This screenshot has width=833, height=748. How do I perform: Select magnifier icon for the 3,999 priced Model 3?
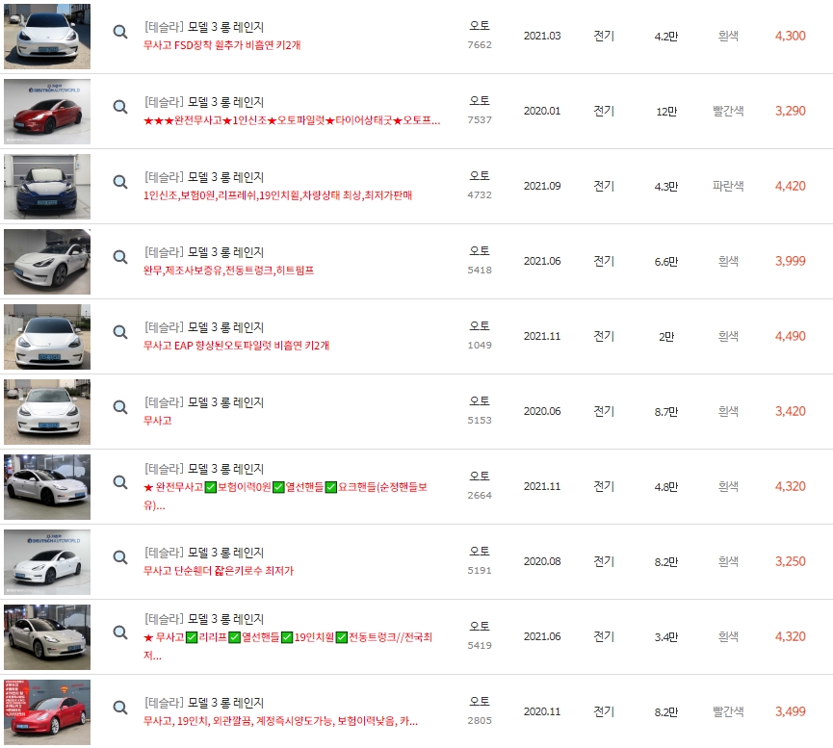(119, 257)
